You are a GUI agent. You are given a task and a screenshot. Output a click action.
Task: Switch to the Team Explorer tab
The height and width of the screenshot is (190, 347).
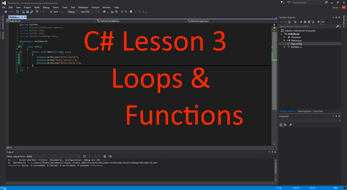(304, 111)
